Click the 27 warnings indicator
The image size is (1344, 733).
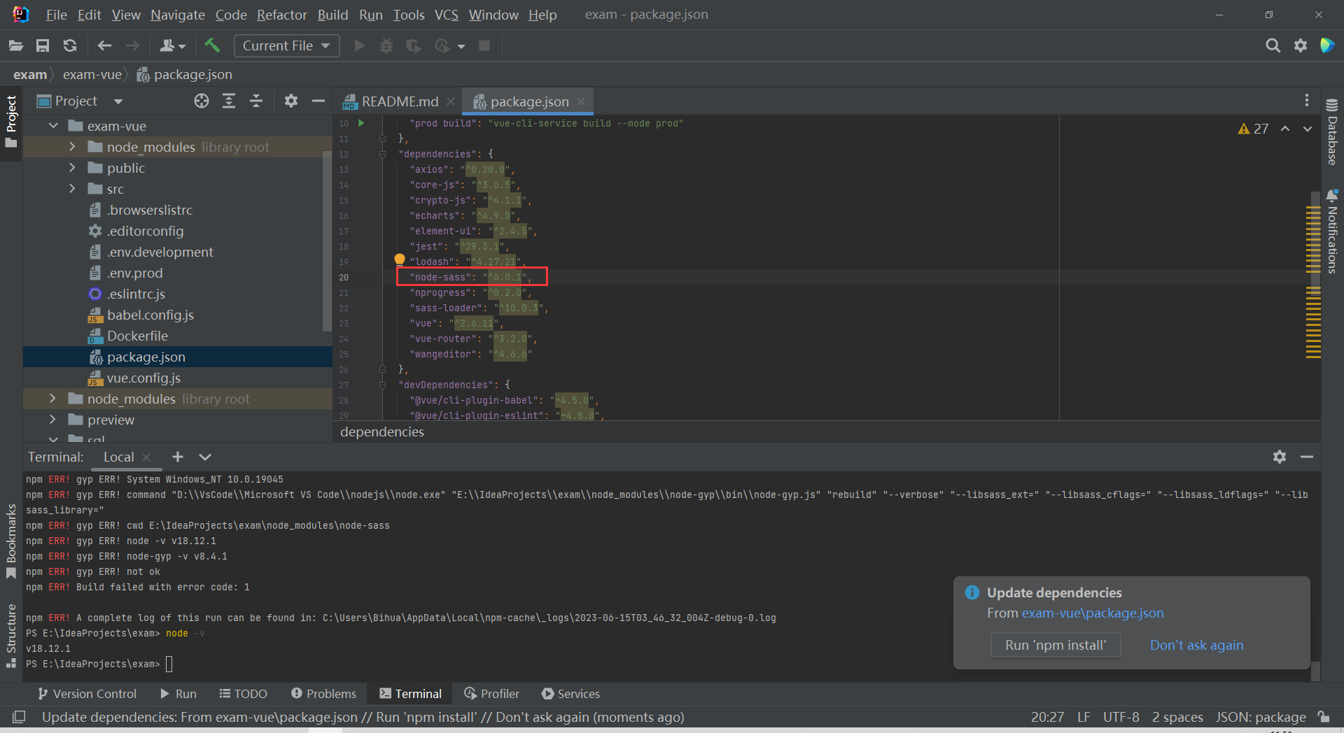click(1253, 129)
